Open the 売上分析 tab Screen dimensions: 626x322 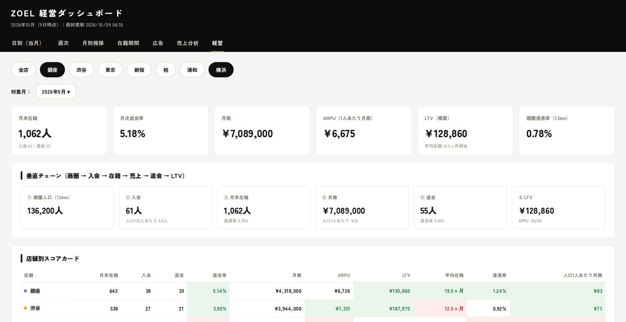(x=187, y=43)
